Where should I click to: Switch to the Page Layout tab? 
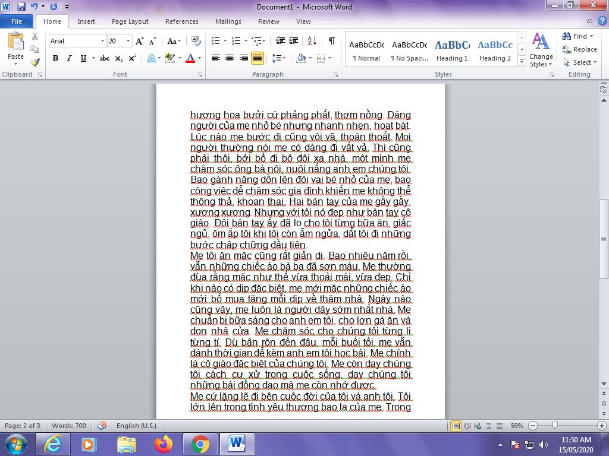tap(130, 21)
